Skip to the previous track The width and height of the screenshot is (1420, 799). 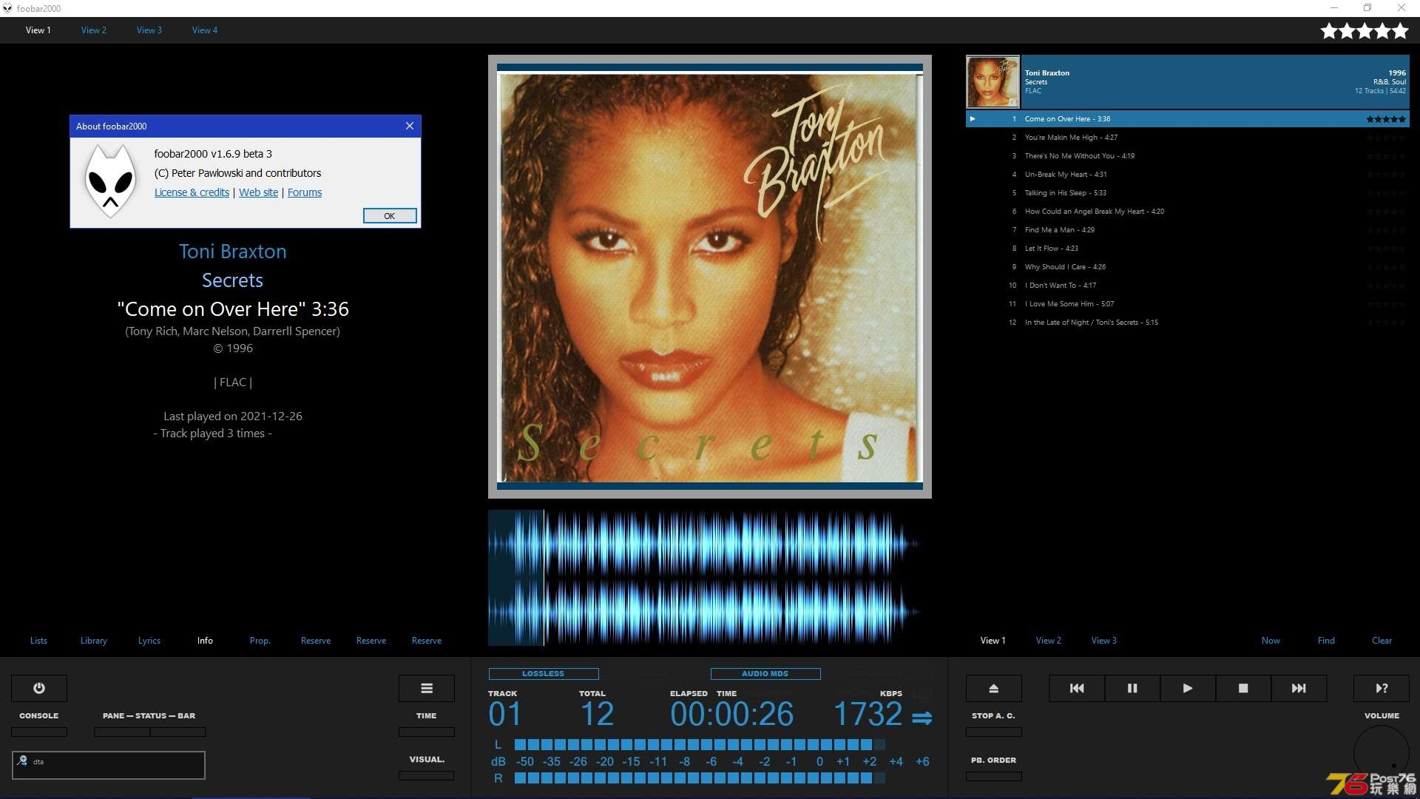tap(1077, 688)
